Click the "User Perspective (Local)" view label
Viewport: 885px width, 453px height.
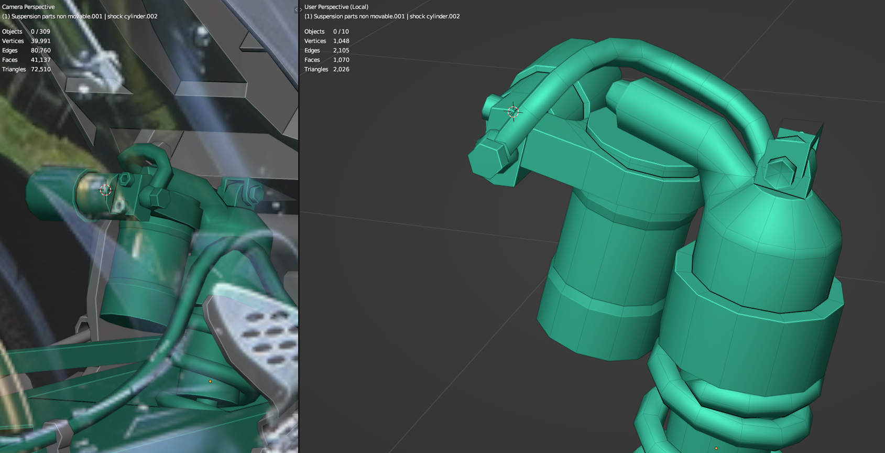[336, 7]
